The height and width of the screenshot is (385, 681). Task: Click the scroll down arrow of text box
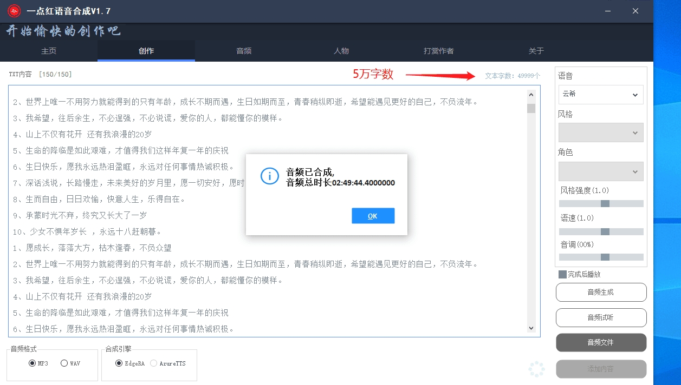pyautogui.click(x=531, y=328)
